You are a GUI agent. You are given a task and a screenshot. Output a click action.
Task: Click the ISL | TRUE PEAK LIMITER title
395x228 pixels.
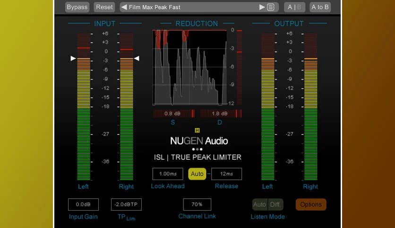pyautogui.click(x=197, y=157)
